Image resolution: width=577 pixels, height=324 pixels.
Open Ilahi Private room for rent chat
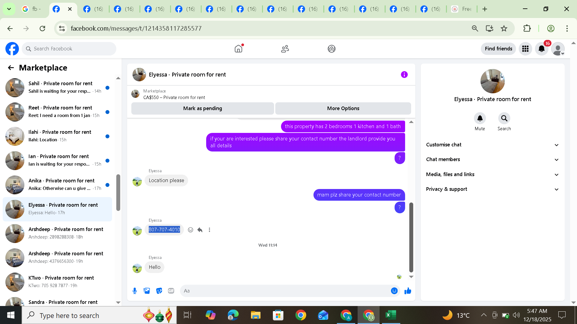coord(57,136)
